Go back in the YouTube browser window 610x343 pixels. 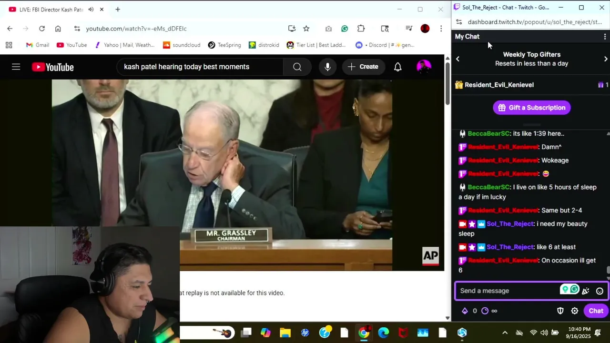[10, 29]
